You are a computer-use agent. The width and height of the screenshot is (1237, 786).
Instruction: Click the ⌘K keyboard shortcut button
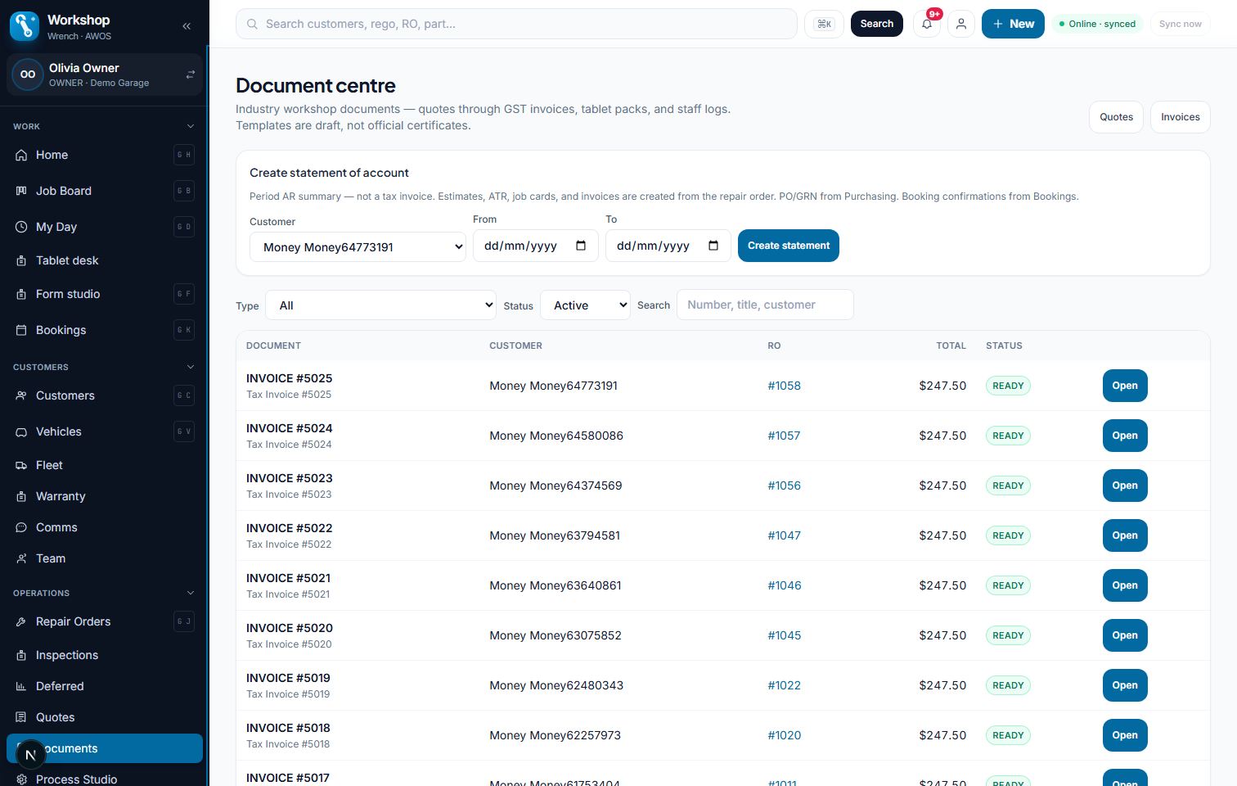click(x=824, y=24)
